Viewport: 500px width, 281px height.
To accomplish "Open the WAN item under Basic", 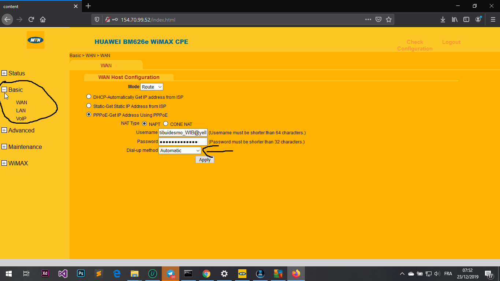I will pos(22,102).
